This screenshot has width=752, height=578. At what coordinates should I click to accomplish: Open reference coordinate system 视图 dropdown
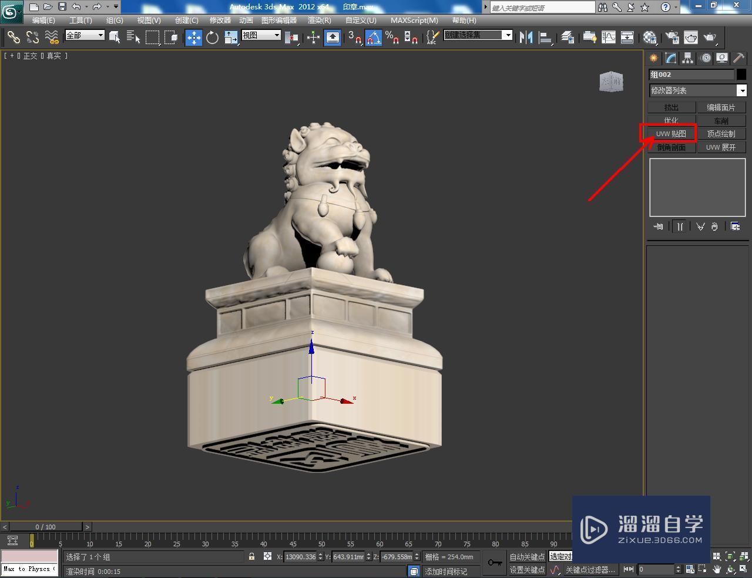261,35
